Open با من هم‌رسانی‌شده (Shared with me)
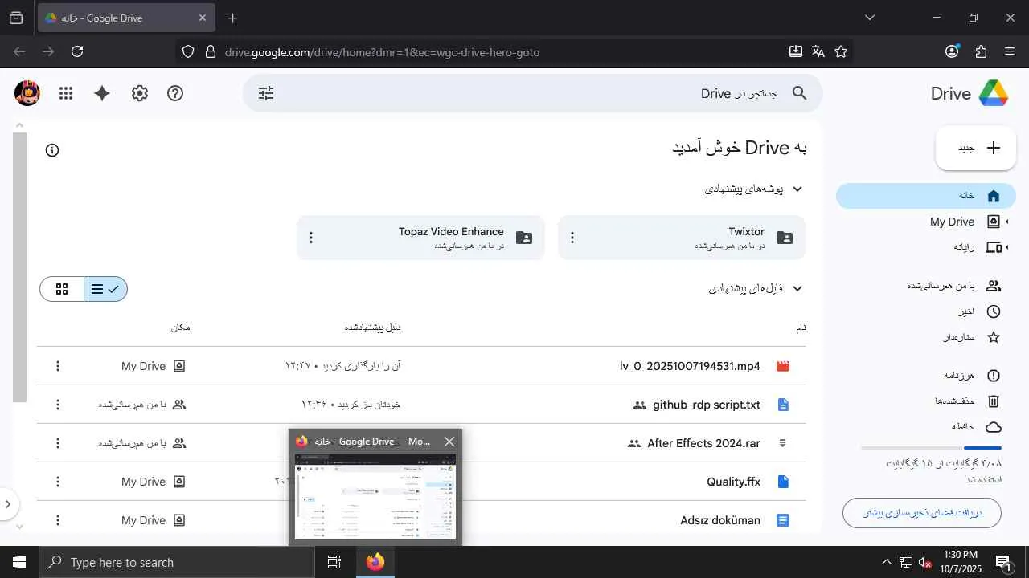Image resolution: width=1029 pixels, height=578 pixels. [x=926, y=286]
